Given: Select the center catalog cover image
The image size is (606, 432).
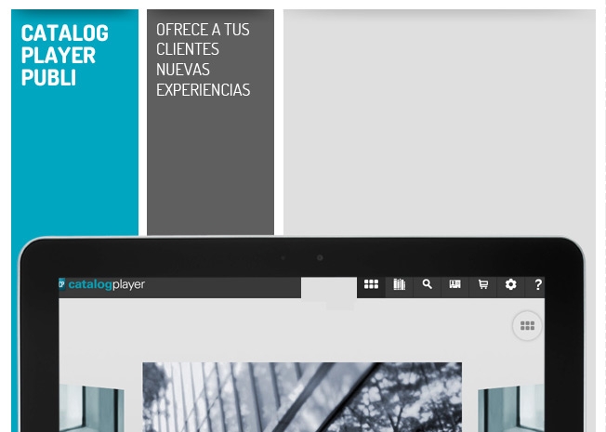Looking at the screenshot, I should [302, 397].
